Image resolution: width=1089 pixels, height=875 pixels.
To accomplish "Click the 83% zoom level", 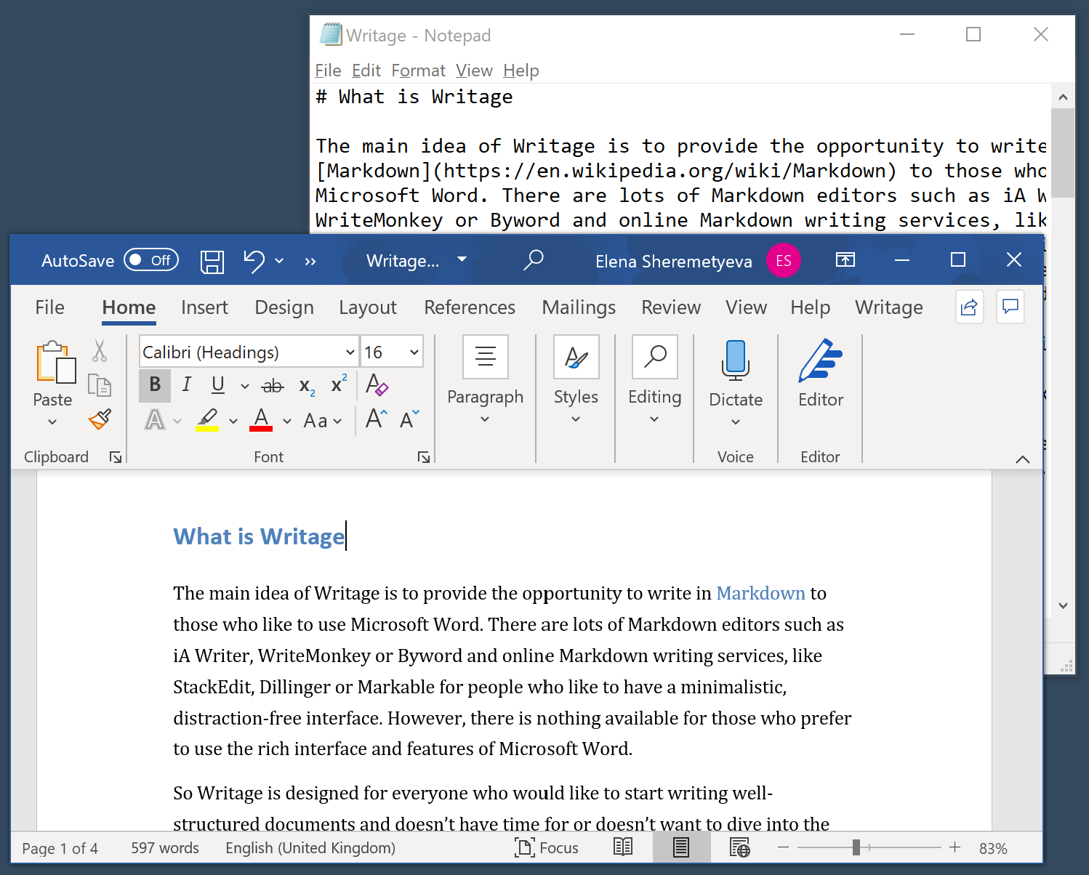I will click(993, 848).
